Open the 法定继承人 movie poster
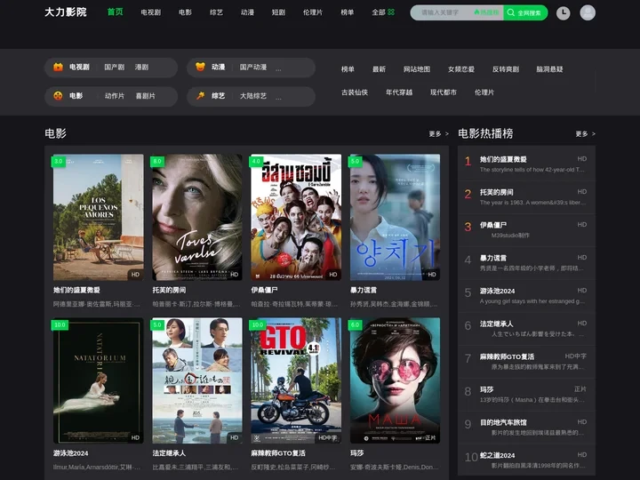Screen dimensions: 640x480 [197, 380]
